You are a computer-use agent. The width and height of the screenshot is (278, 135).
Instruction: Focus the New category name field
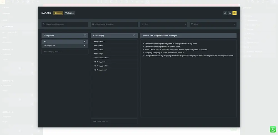65,52
